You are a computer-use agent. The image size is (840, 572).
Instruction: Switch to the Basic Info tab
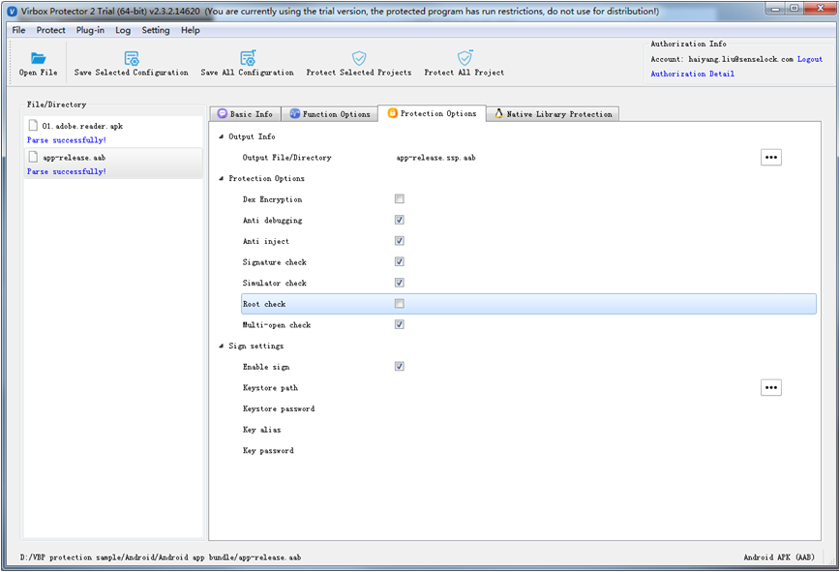click(246, 114)
